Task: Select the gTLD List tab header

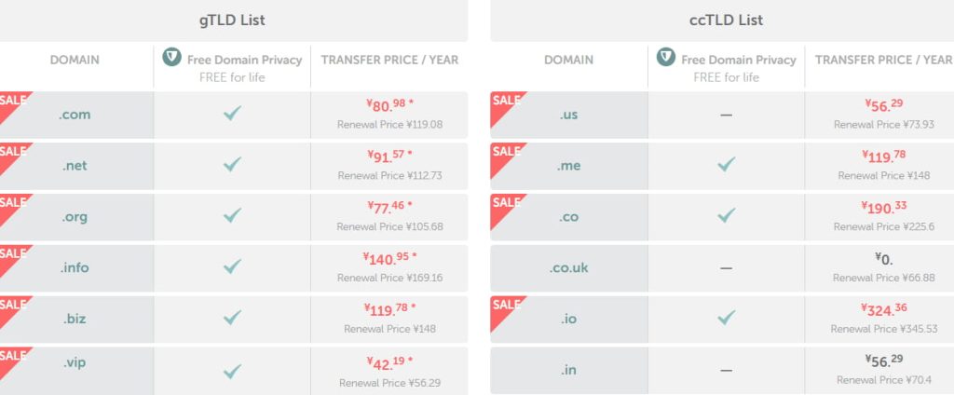Action: tap(230, 20)
